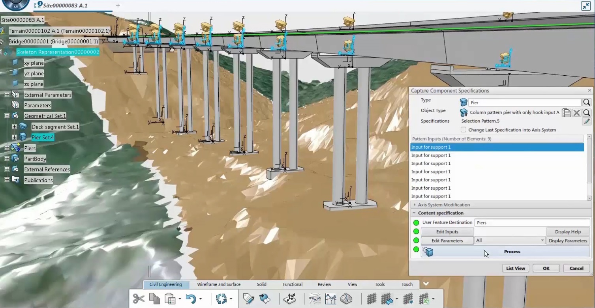Image resolution: width=595 pixels, height=308 pixels.
Task: Click the compass icon at top left
Action: click(x=15, y=4)
